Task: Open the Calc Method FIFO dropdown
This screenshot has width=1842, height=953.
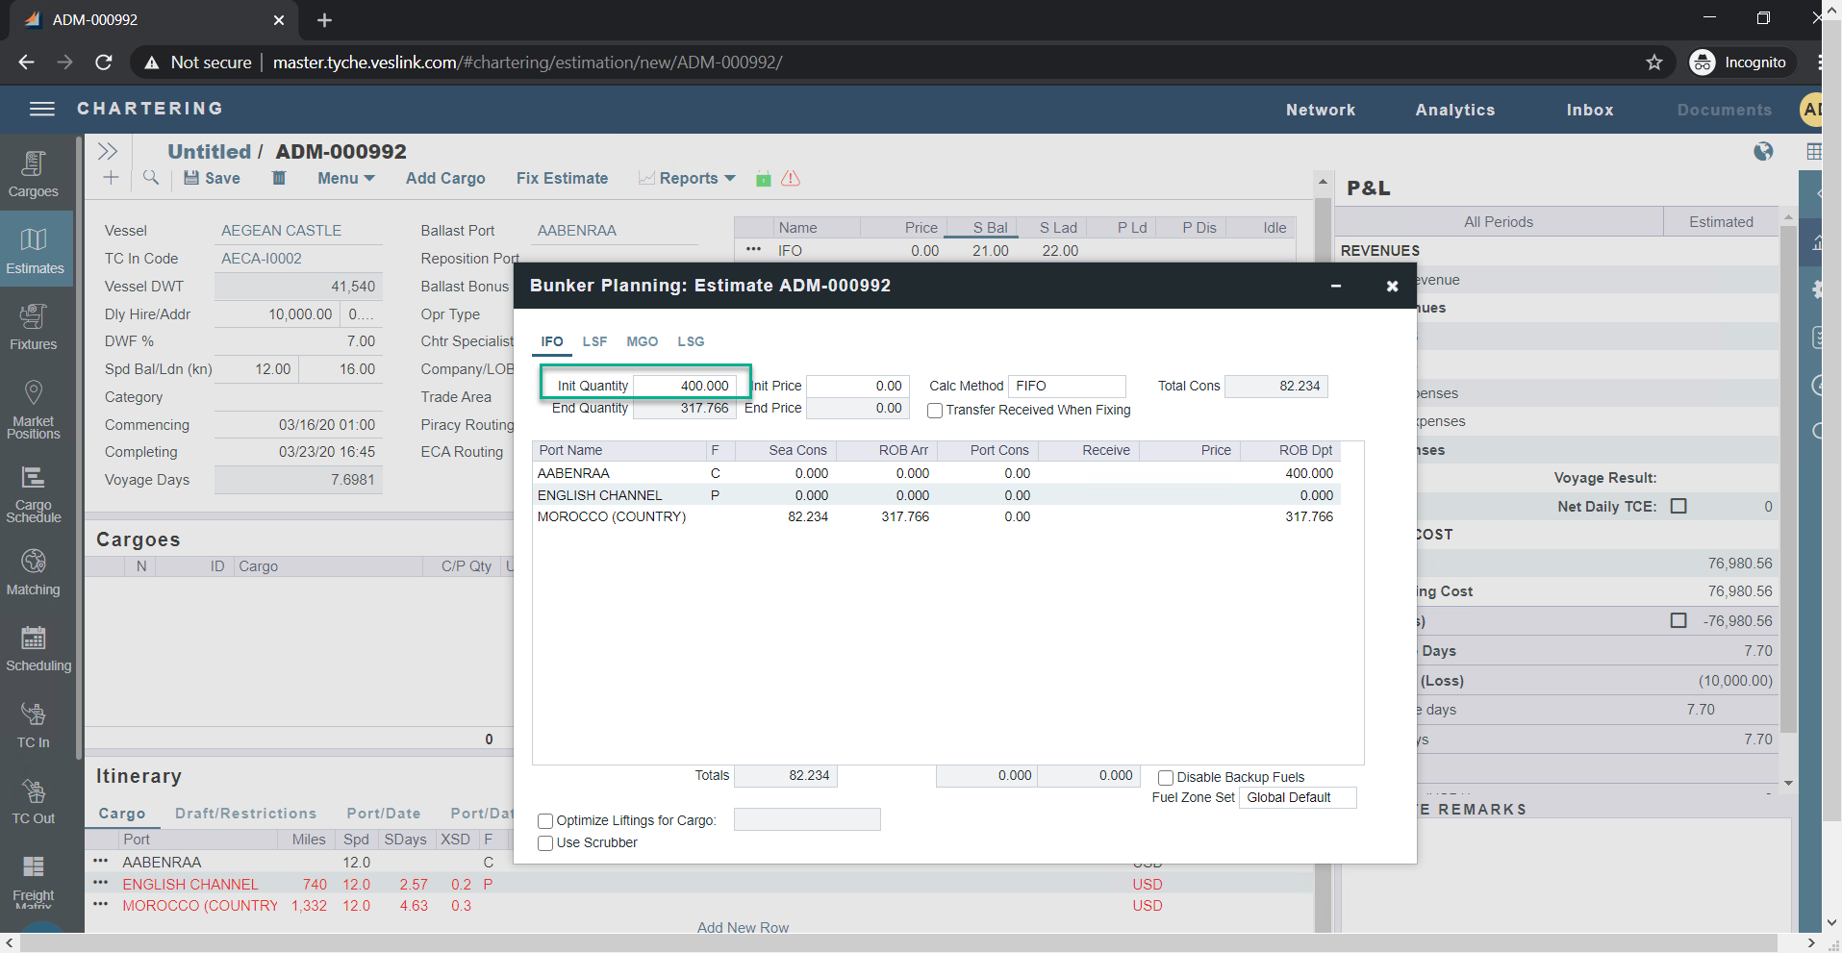Action: pos(1066,386)
